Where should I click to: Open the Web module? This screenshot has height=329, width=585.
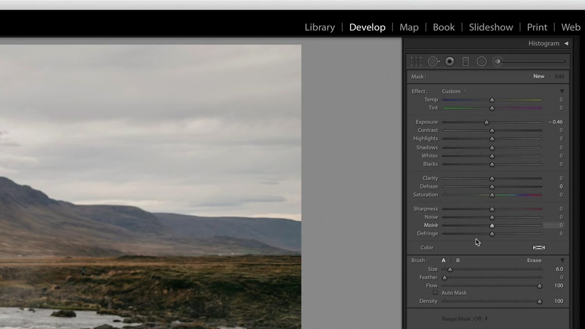[x=571, y=27]
